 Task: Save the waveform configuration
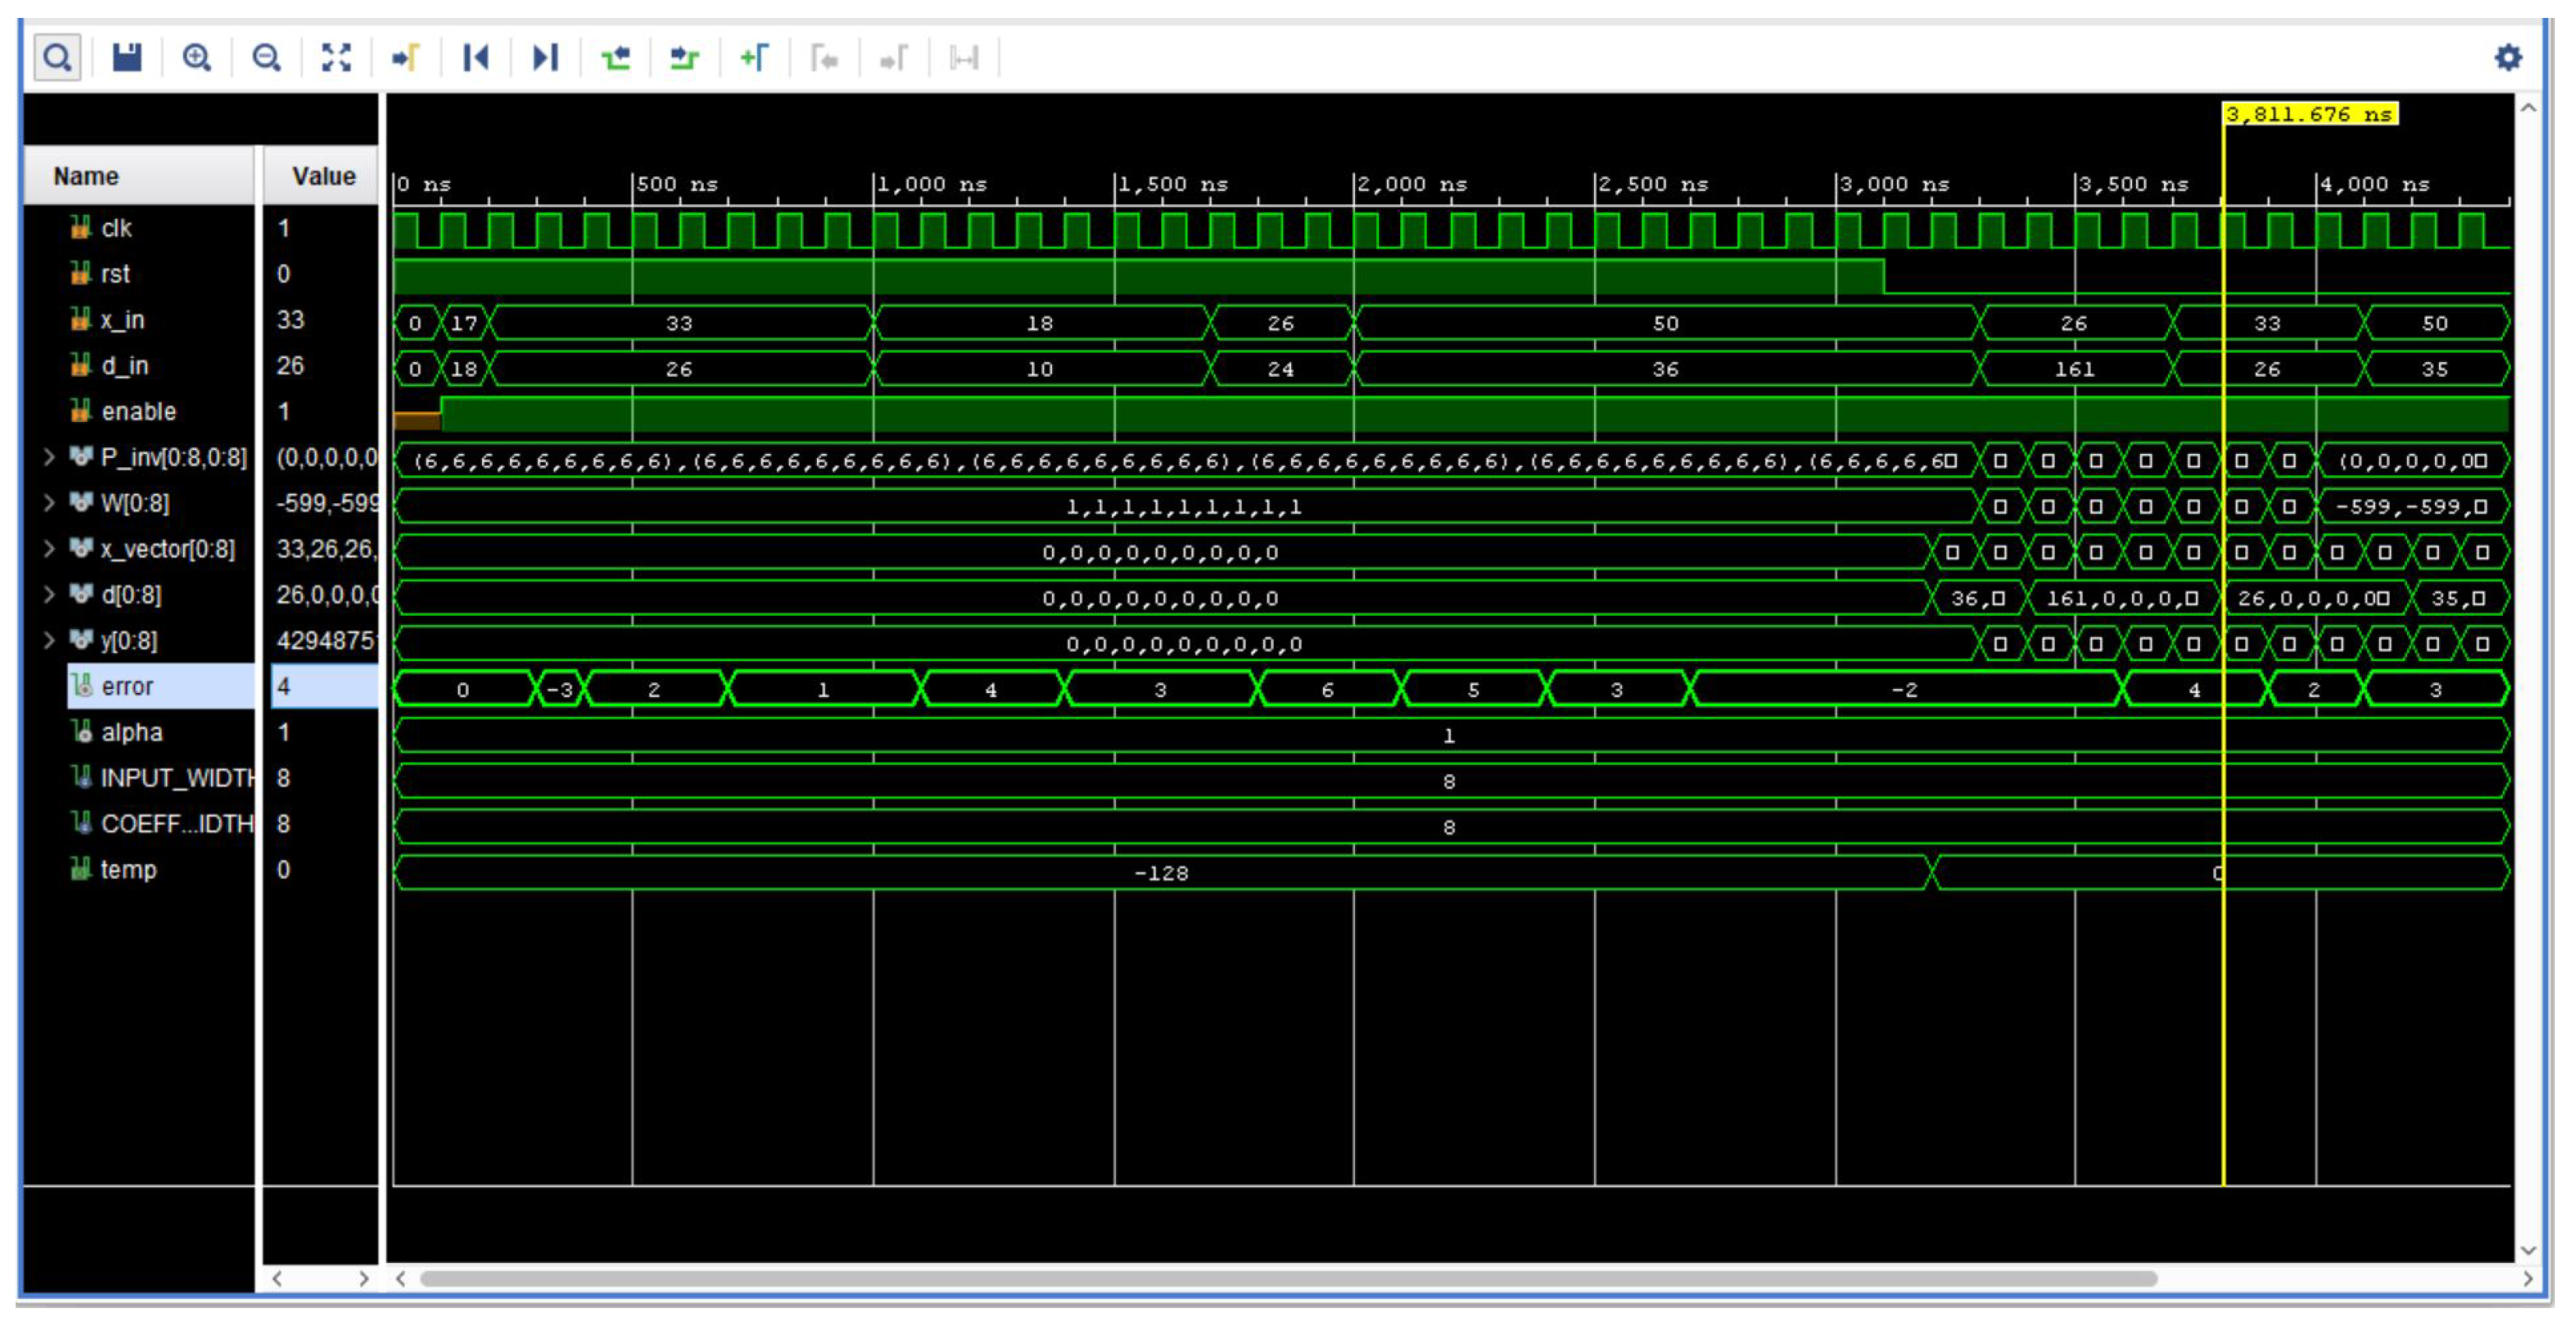127,57
